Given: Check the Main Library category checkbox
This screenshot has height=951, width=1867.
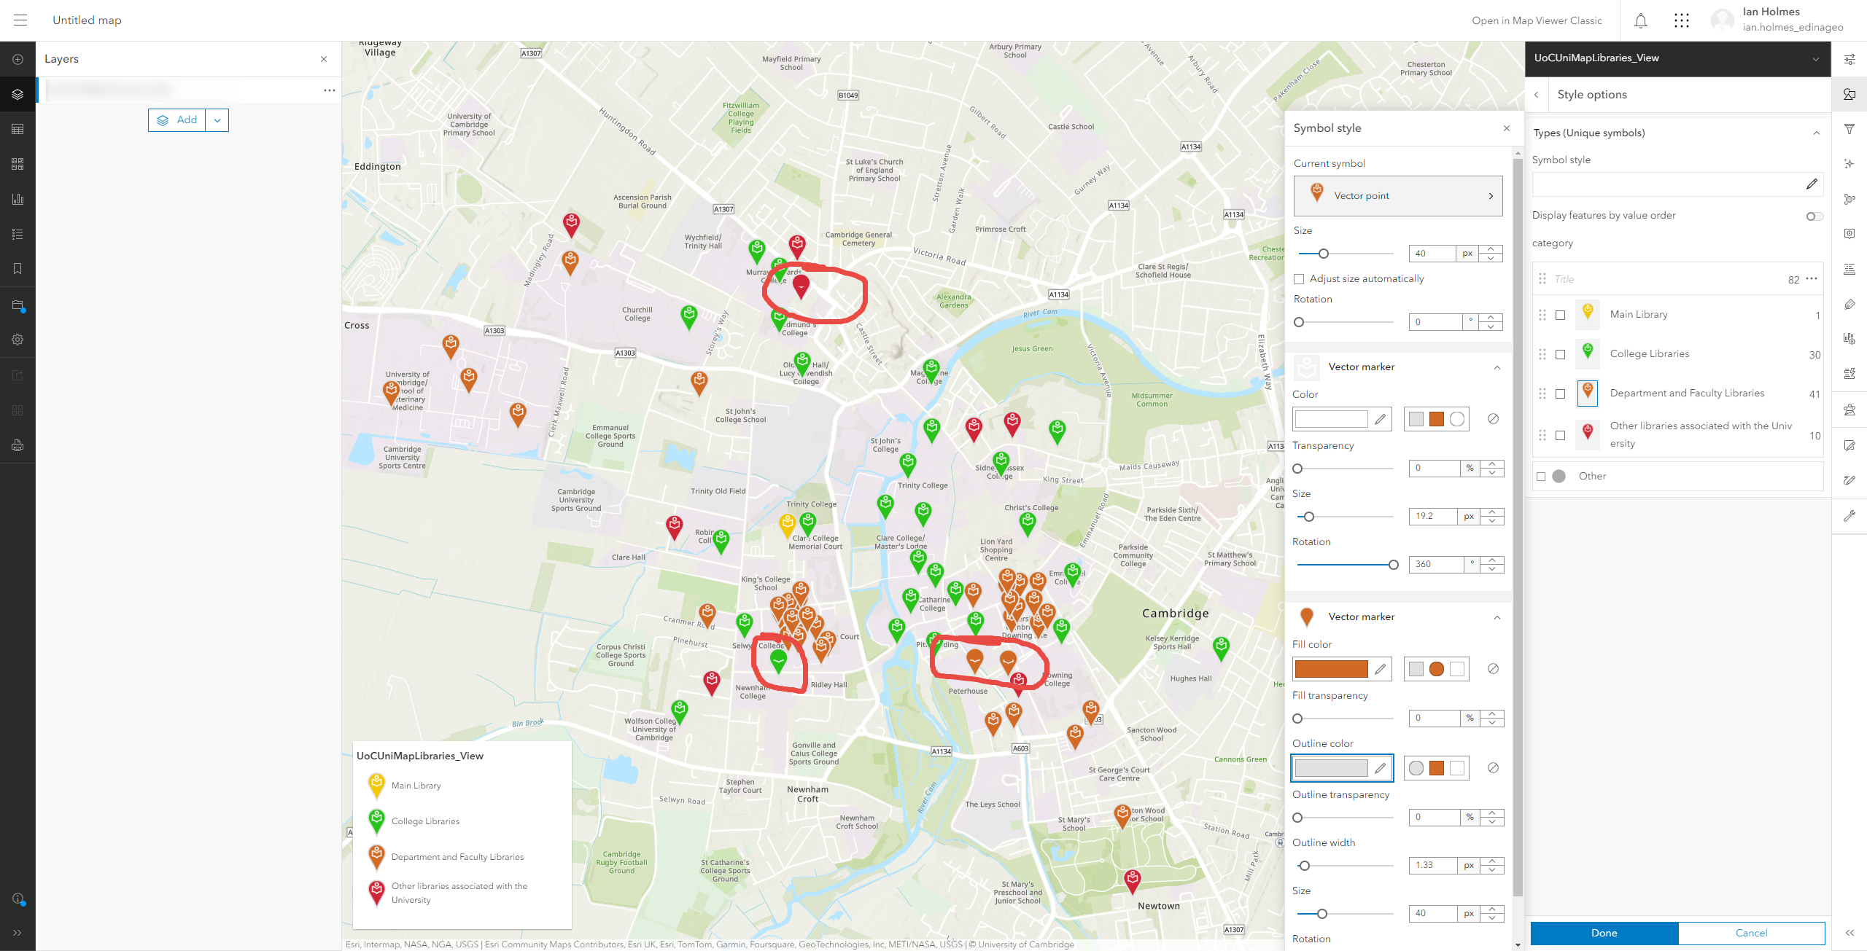Looking at the screenshot, I should point(1561,314).
